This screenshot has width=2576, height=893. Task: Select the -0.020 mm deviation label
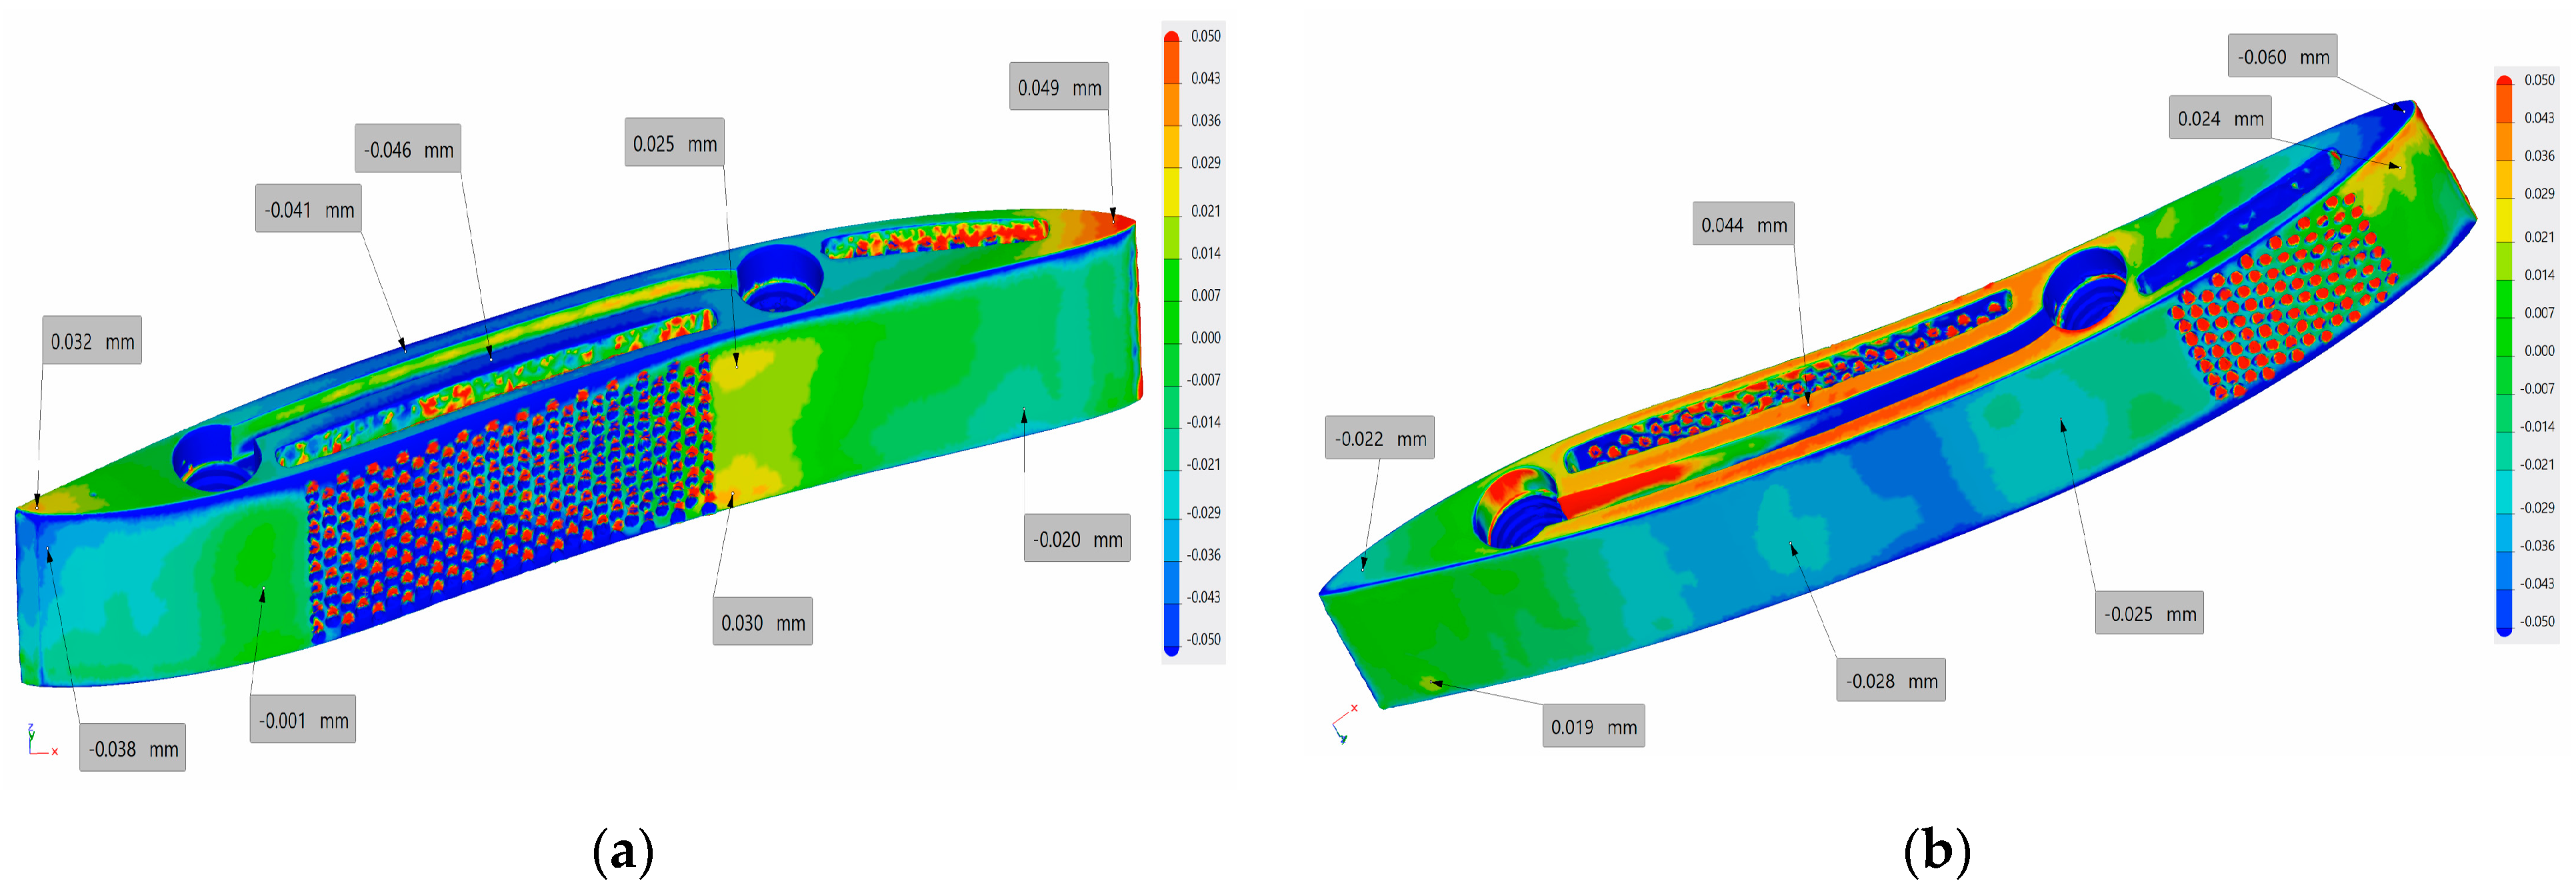coord(1077,539)
